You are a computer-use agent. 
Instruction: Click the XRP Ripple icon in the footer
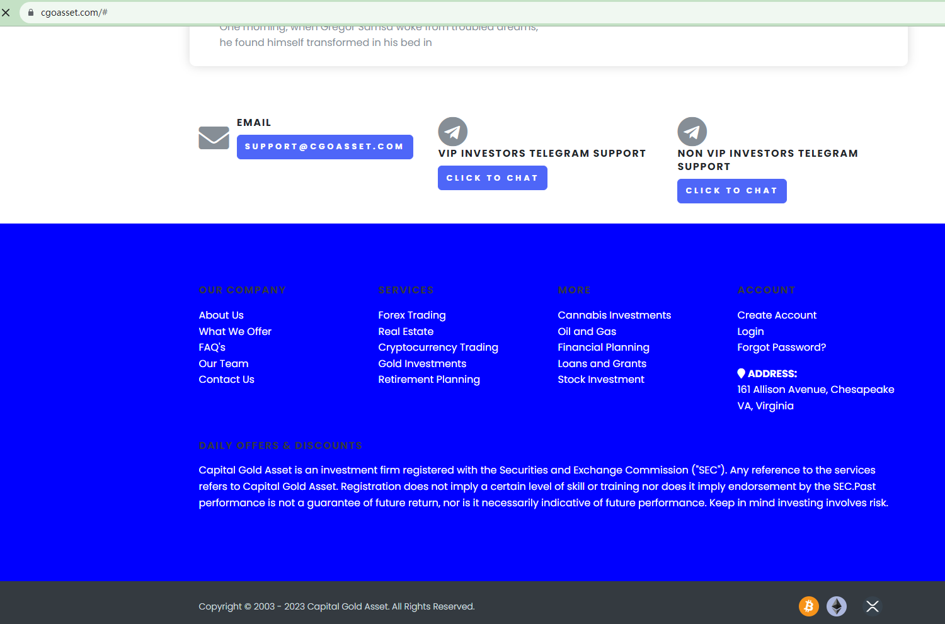872,606
